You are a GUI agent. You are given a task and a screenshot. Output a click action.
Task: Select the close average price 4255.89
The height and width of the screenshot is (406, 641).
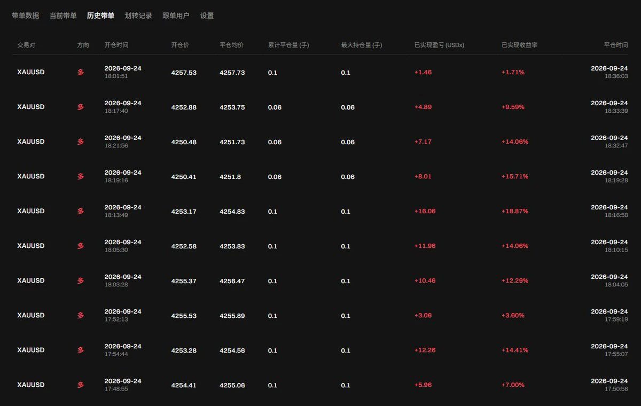pyautogui.click(x=232, y=316)
